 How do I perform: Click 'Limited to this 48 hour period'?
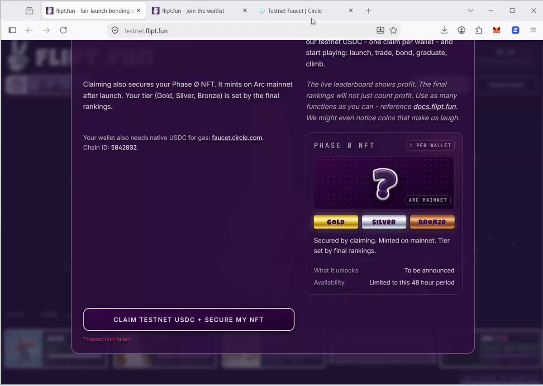point(412,282)
